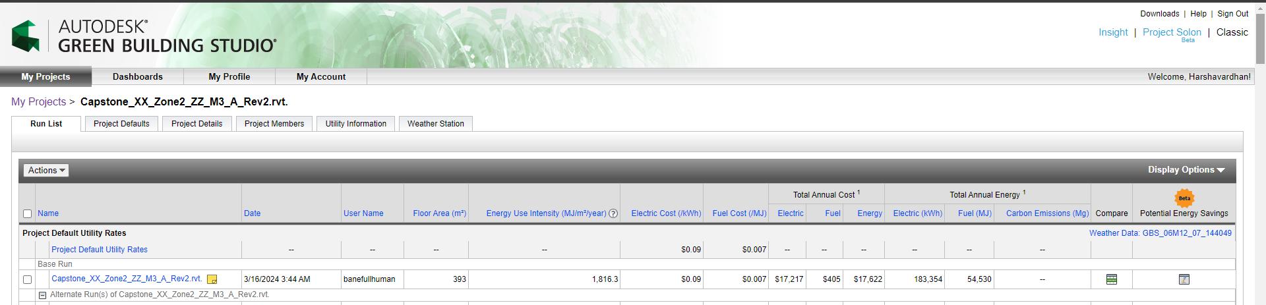Viewport: 1266px width, 305px height.
Task: Click the 1,816.3 energy use intensity value
Action: (605, 279)
